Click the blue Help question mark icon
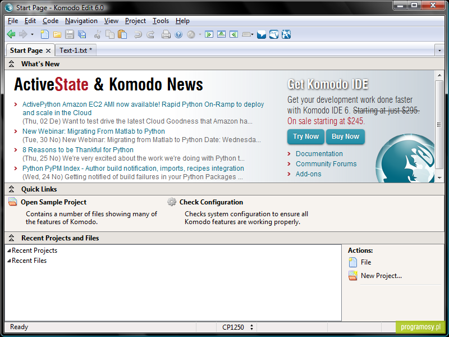The image size is (449, 337). [178, 35]
